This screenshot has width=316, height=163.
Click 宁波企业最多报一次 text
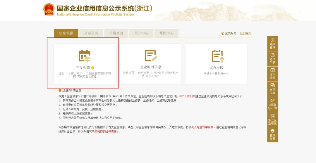pos(216,74)
